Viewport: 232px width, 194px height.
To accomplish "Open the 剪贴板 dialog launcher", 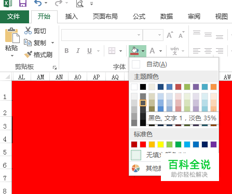I will pos(54,68).
